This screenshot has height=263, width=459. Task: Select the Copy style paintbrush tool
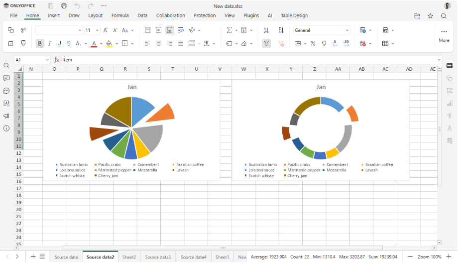pyautogui.click(x=23, y=44)
